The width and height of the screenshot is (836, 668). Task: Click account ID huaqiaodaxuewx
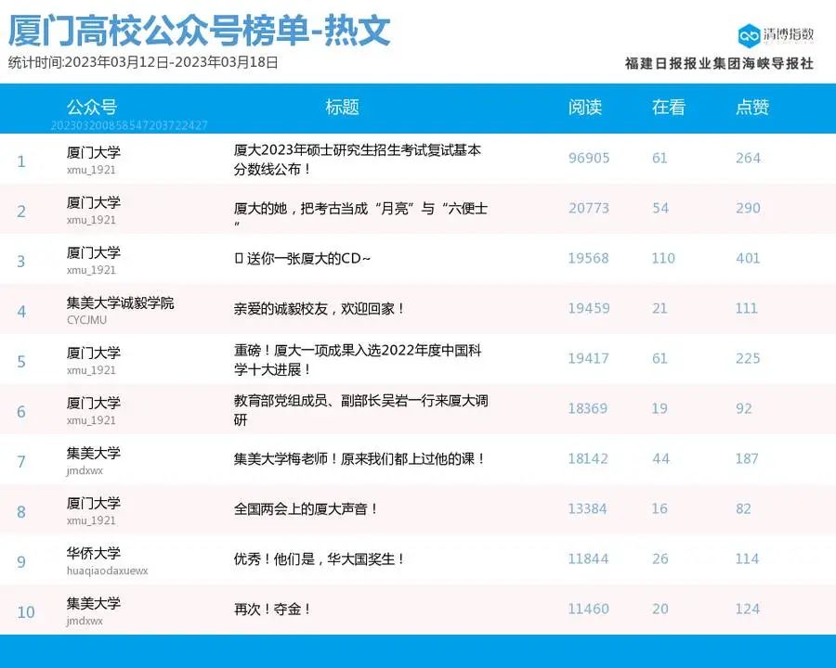pyautogui.click(x=107, y=571)
